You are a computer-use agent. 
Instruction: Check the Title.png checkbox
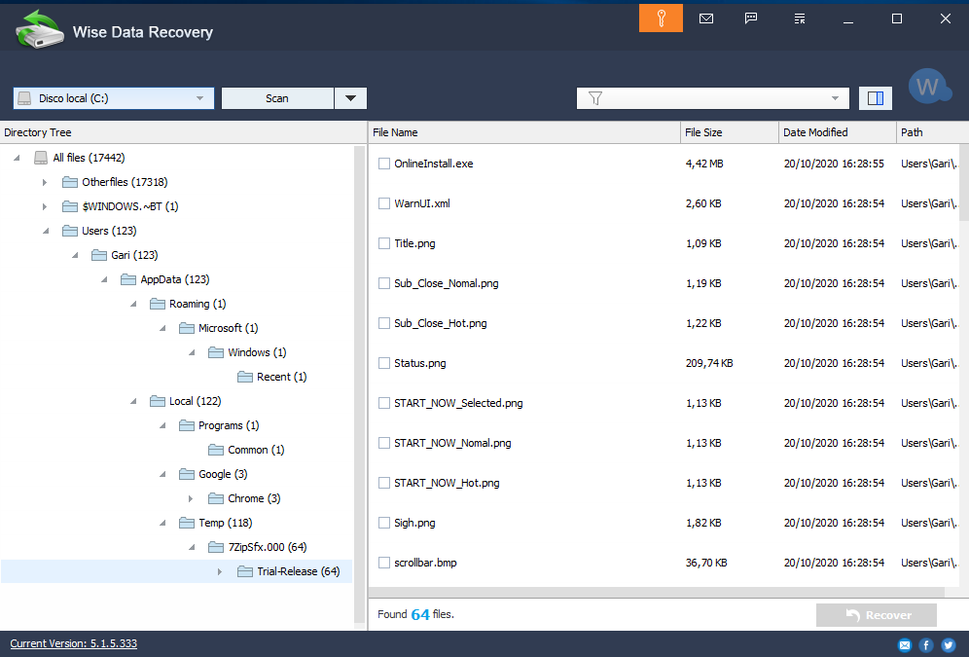(x=383, y=243)
